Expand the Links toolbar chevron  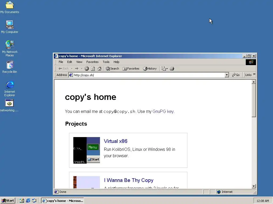[x=254, y=74]
